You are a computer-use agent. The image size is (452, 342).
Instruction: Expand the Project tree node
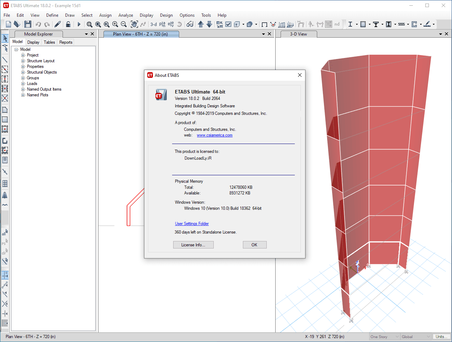(x=23, y=55)
